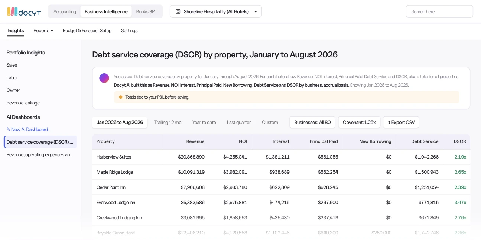
Task: Click the purple Docyt AI avatar icon
Action: [104, 78]
